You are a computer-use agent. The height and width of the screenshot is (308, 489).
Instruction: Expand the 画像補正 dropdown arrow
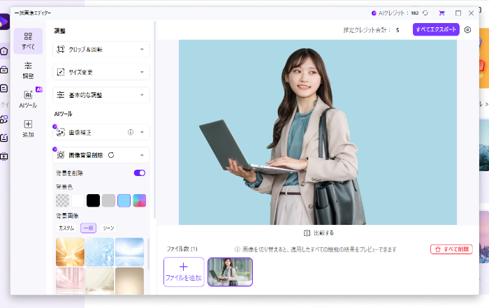coord(142,132)
